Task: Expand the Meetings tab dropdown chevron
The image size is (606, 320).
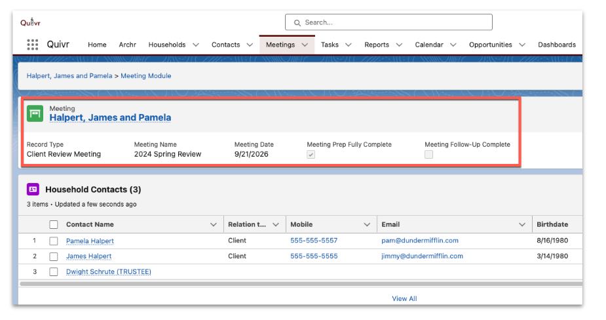Action: coord(305,45)
